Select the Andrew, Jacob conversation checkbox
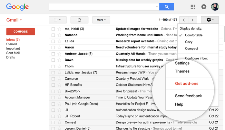Screen dimensions: 225x130 coord(53,54)
